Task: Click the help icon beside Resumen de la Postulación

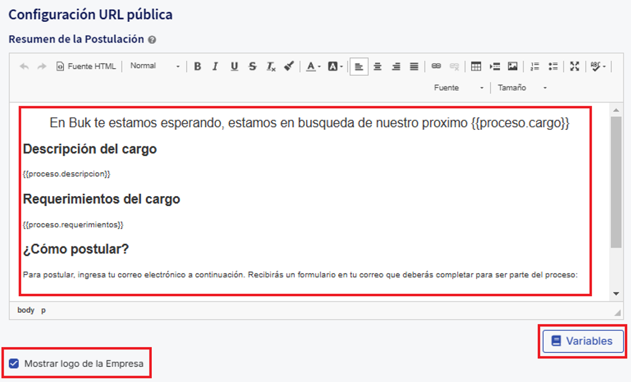Action: coord(152,40)
